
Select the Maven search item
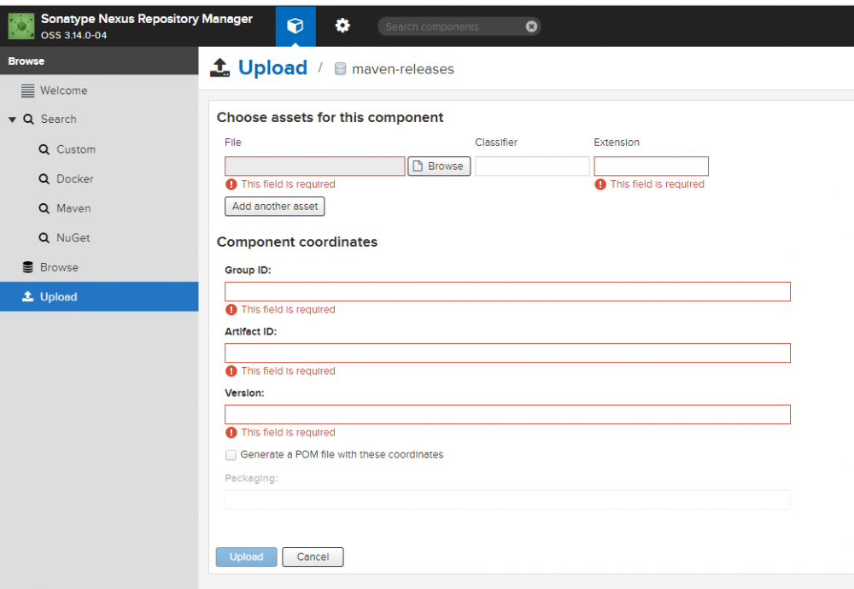tap(73, 208)
